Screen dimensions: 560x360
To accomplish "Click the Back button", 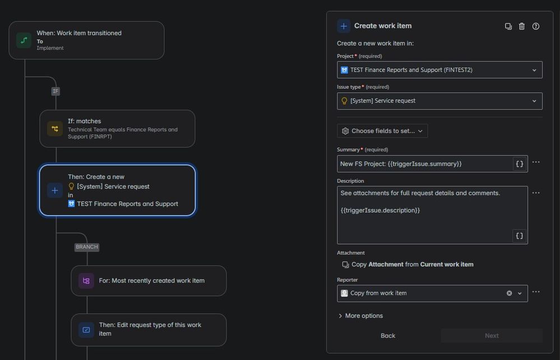I will pyautogui.click(x=388, y=335).
